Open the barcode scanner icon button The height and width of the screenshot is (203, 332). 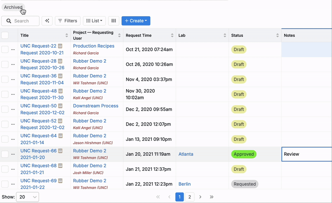point(114,21)
